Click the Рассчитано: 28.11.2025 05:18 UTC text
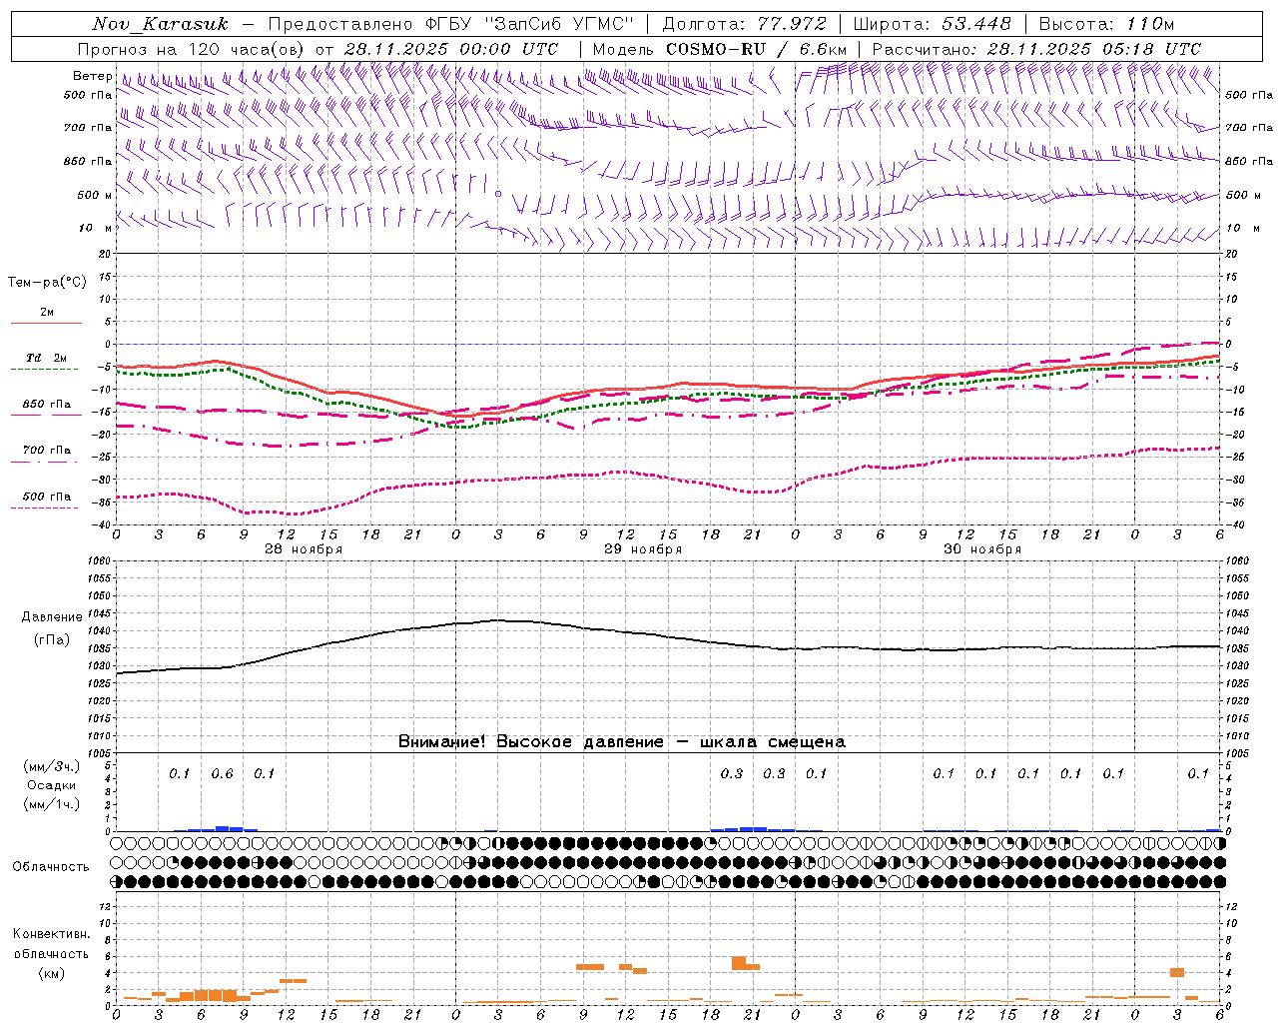This screenshot has height=1023, width=1278. tap(1036, 49)
